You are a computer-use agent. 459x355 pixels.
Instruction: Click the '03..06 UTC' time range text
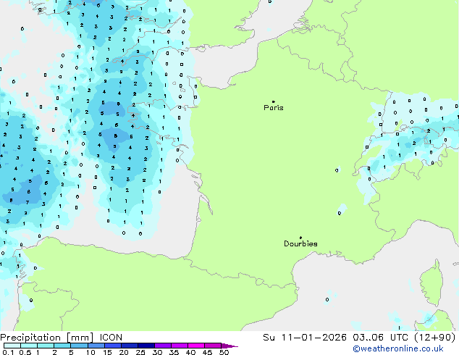(x=380, y=338)
